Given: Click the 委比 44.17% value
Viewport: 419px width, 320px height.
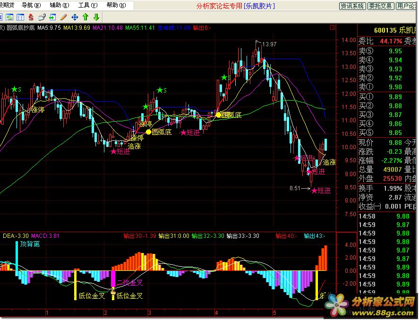Looking at the screenshot, I should click(391, 42).
